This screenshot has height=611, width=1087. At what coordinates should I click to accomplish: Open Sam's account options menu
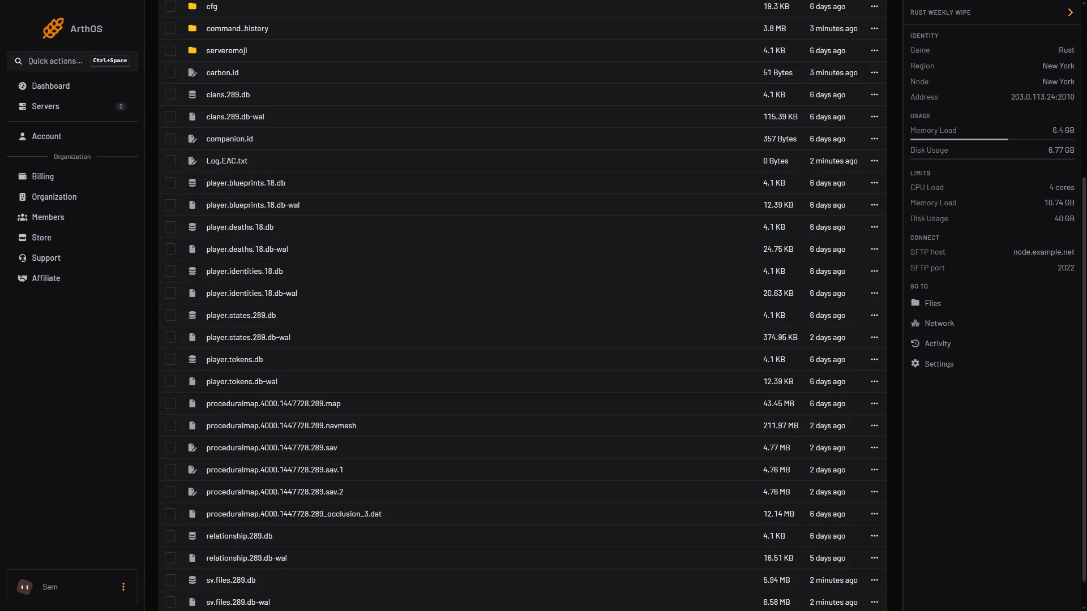click(x=123, y=587)
